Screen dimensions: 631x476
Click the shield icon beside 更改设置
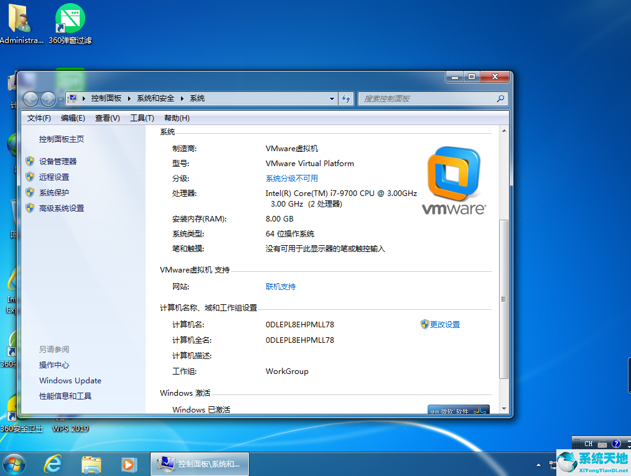(x=424, y=324)
